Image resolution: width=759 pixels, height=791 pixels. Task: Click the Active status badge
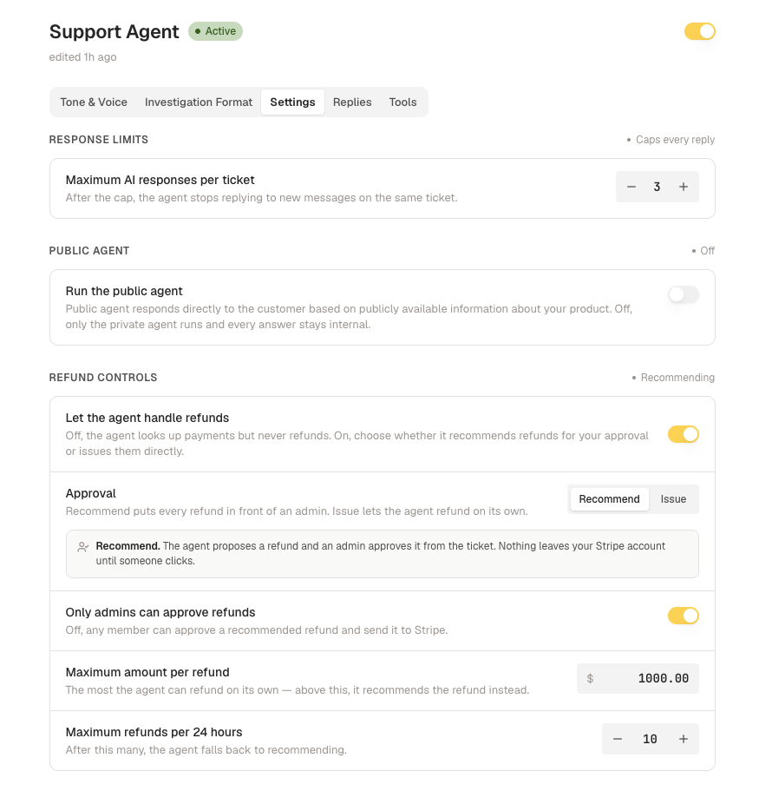point(215,31)
